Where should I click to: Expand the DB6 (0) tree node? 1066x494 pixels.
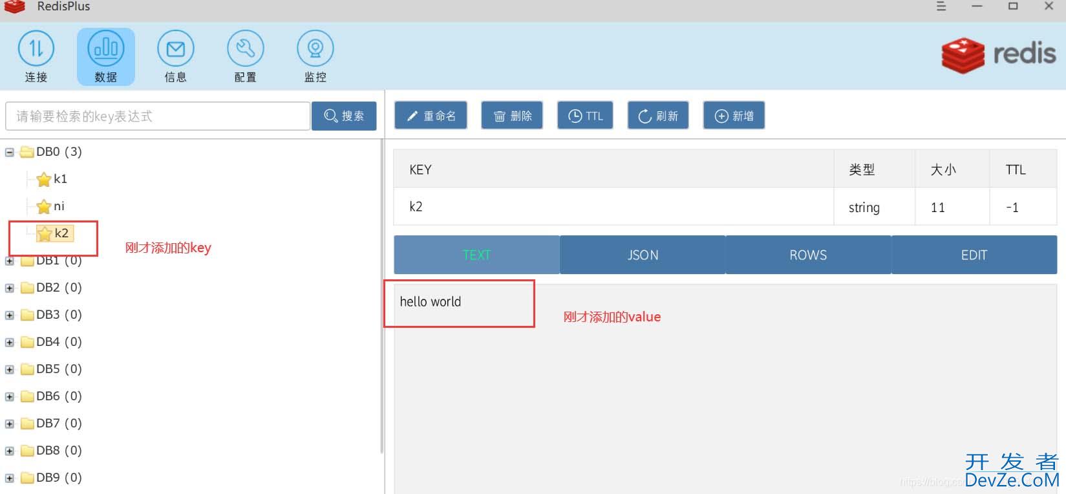click(10, 397)
